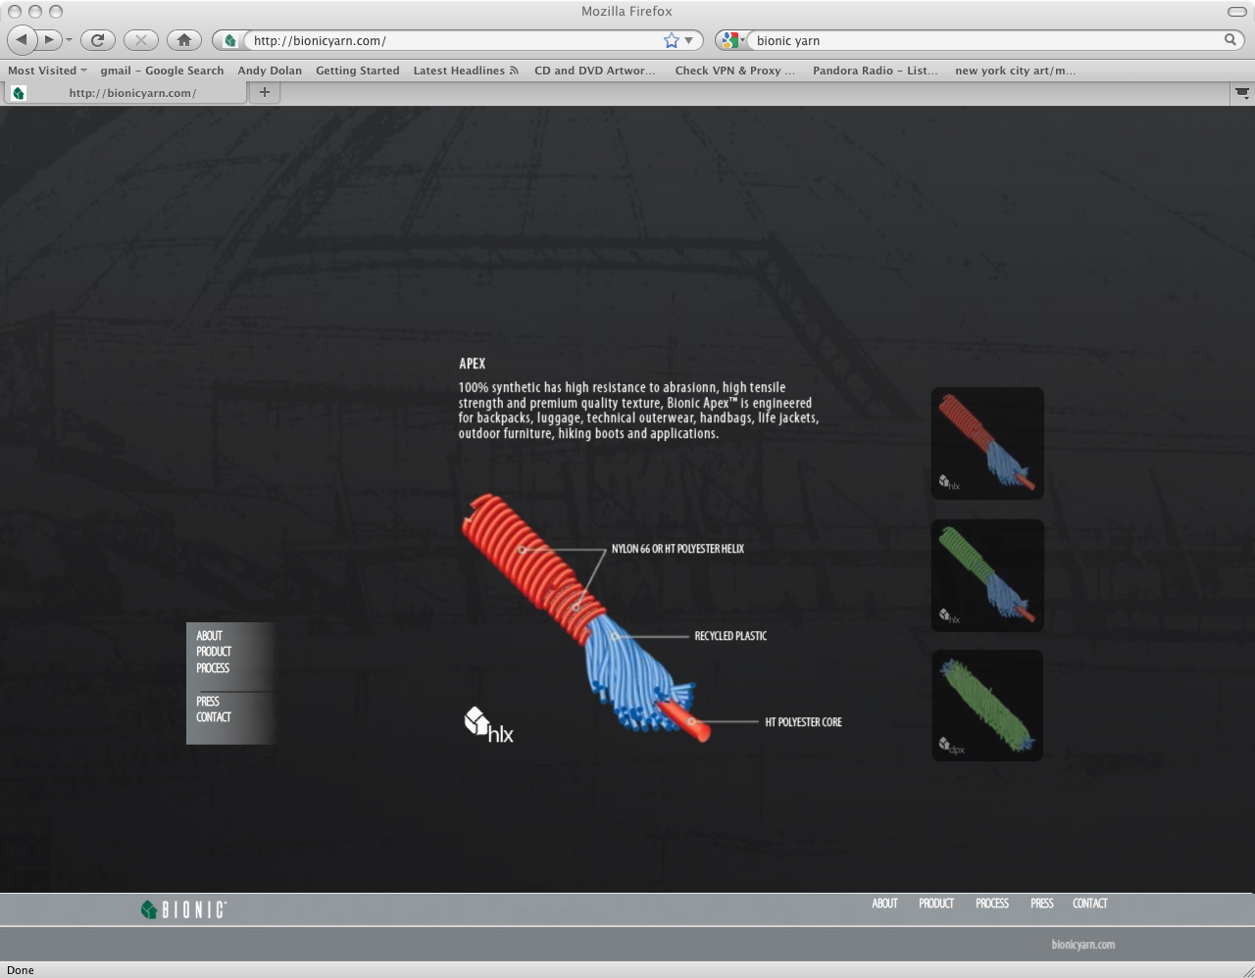
Task: Select the green fuzzy dpx yarn thumbnail
Action: [x=987, y=706]
